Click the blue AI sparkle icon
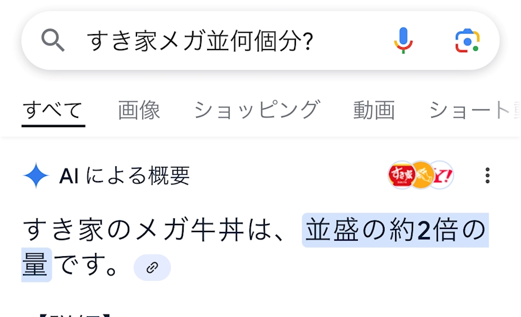 tap(36, 177)
